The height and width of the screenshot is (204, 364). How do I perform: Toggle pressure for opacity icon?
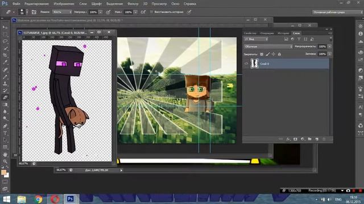coord(108,12)
